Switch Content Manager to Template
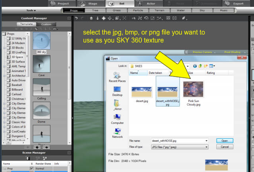The image size is (254, 172). click(27, 24)
